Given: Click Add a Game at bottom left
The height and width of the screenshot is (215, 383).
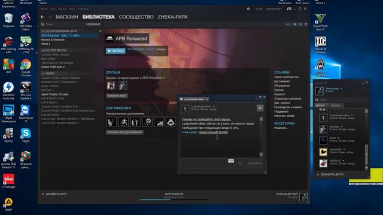Looking at the screenshot, I should [x=54, y=194].
